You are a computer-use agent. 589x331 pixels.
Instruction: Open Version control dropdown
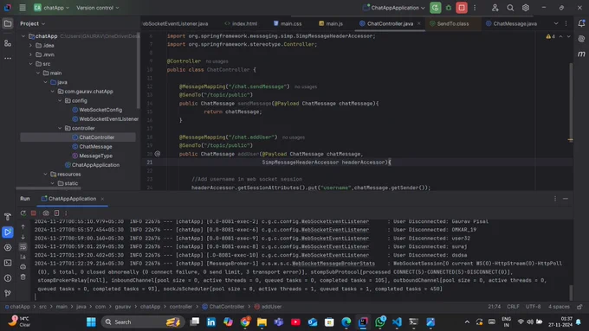(x=98, y=8)
